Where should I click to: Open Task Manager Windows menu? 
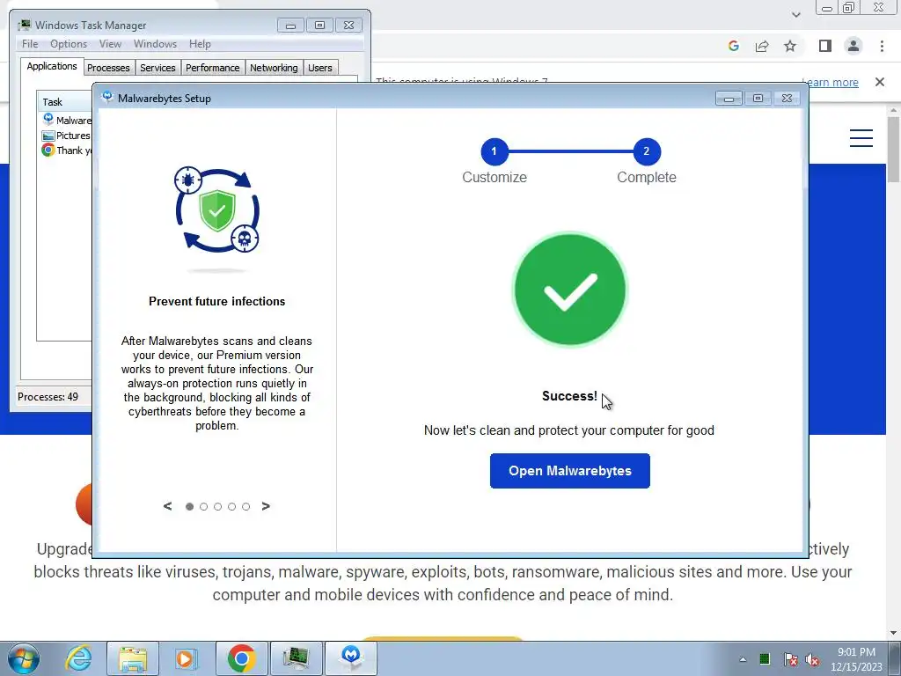point(155,44)
